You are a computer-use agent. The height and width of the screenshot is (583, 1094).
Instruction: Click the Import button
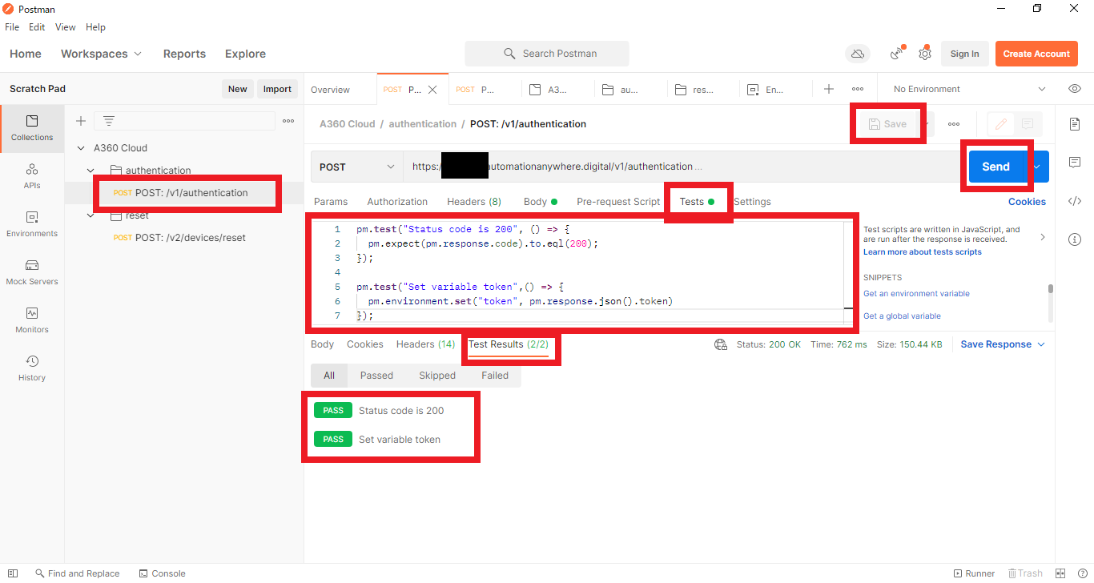pyautogui.click(x=277, y=89)
